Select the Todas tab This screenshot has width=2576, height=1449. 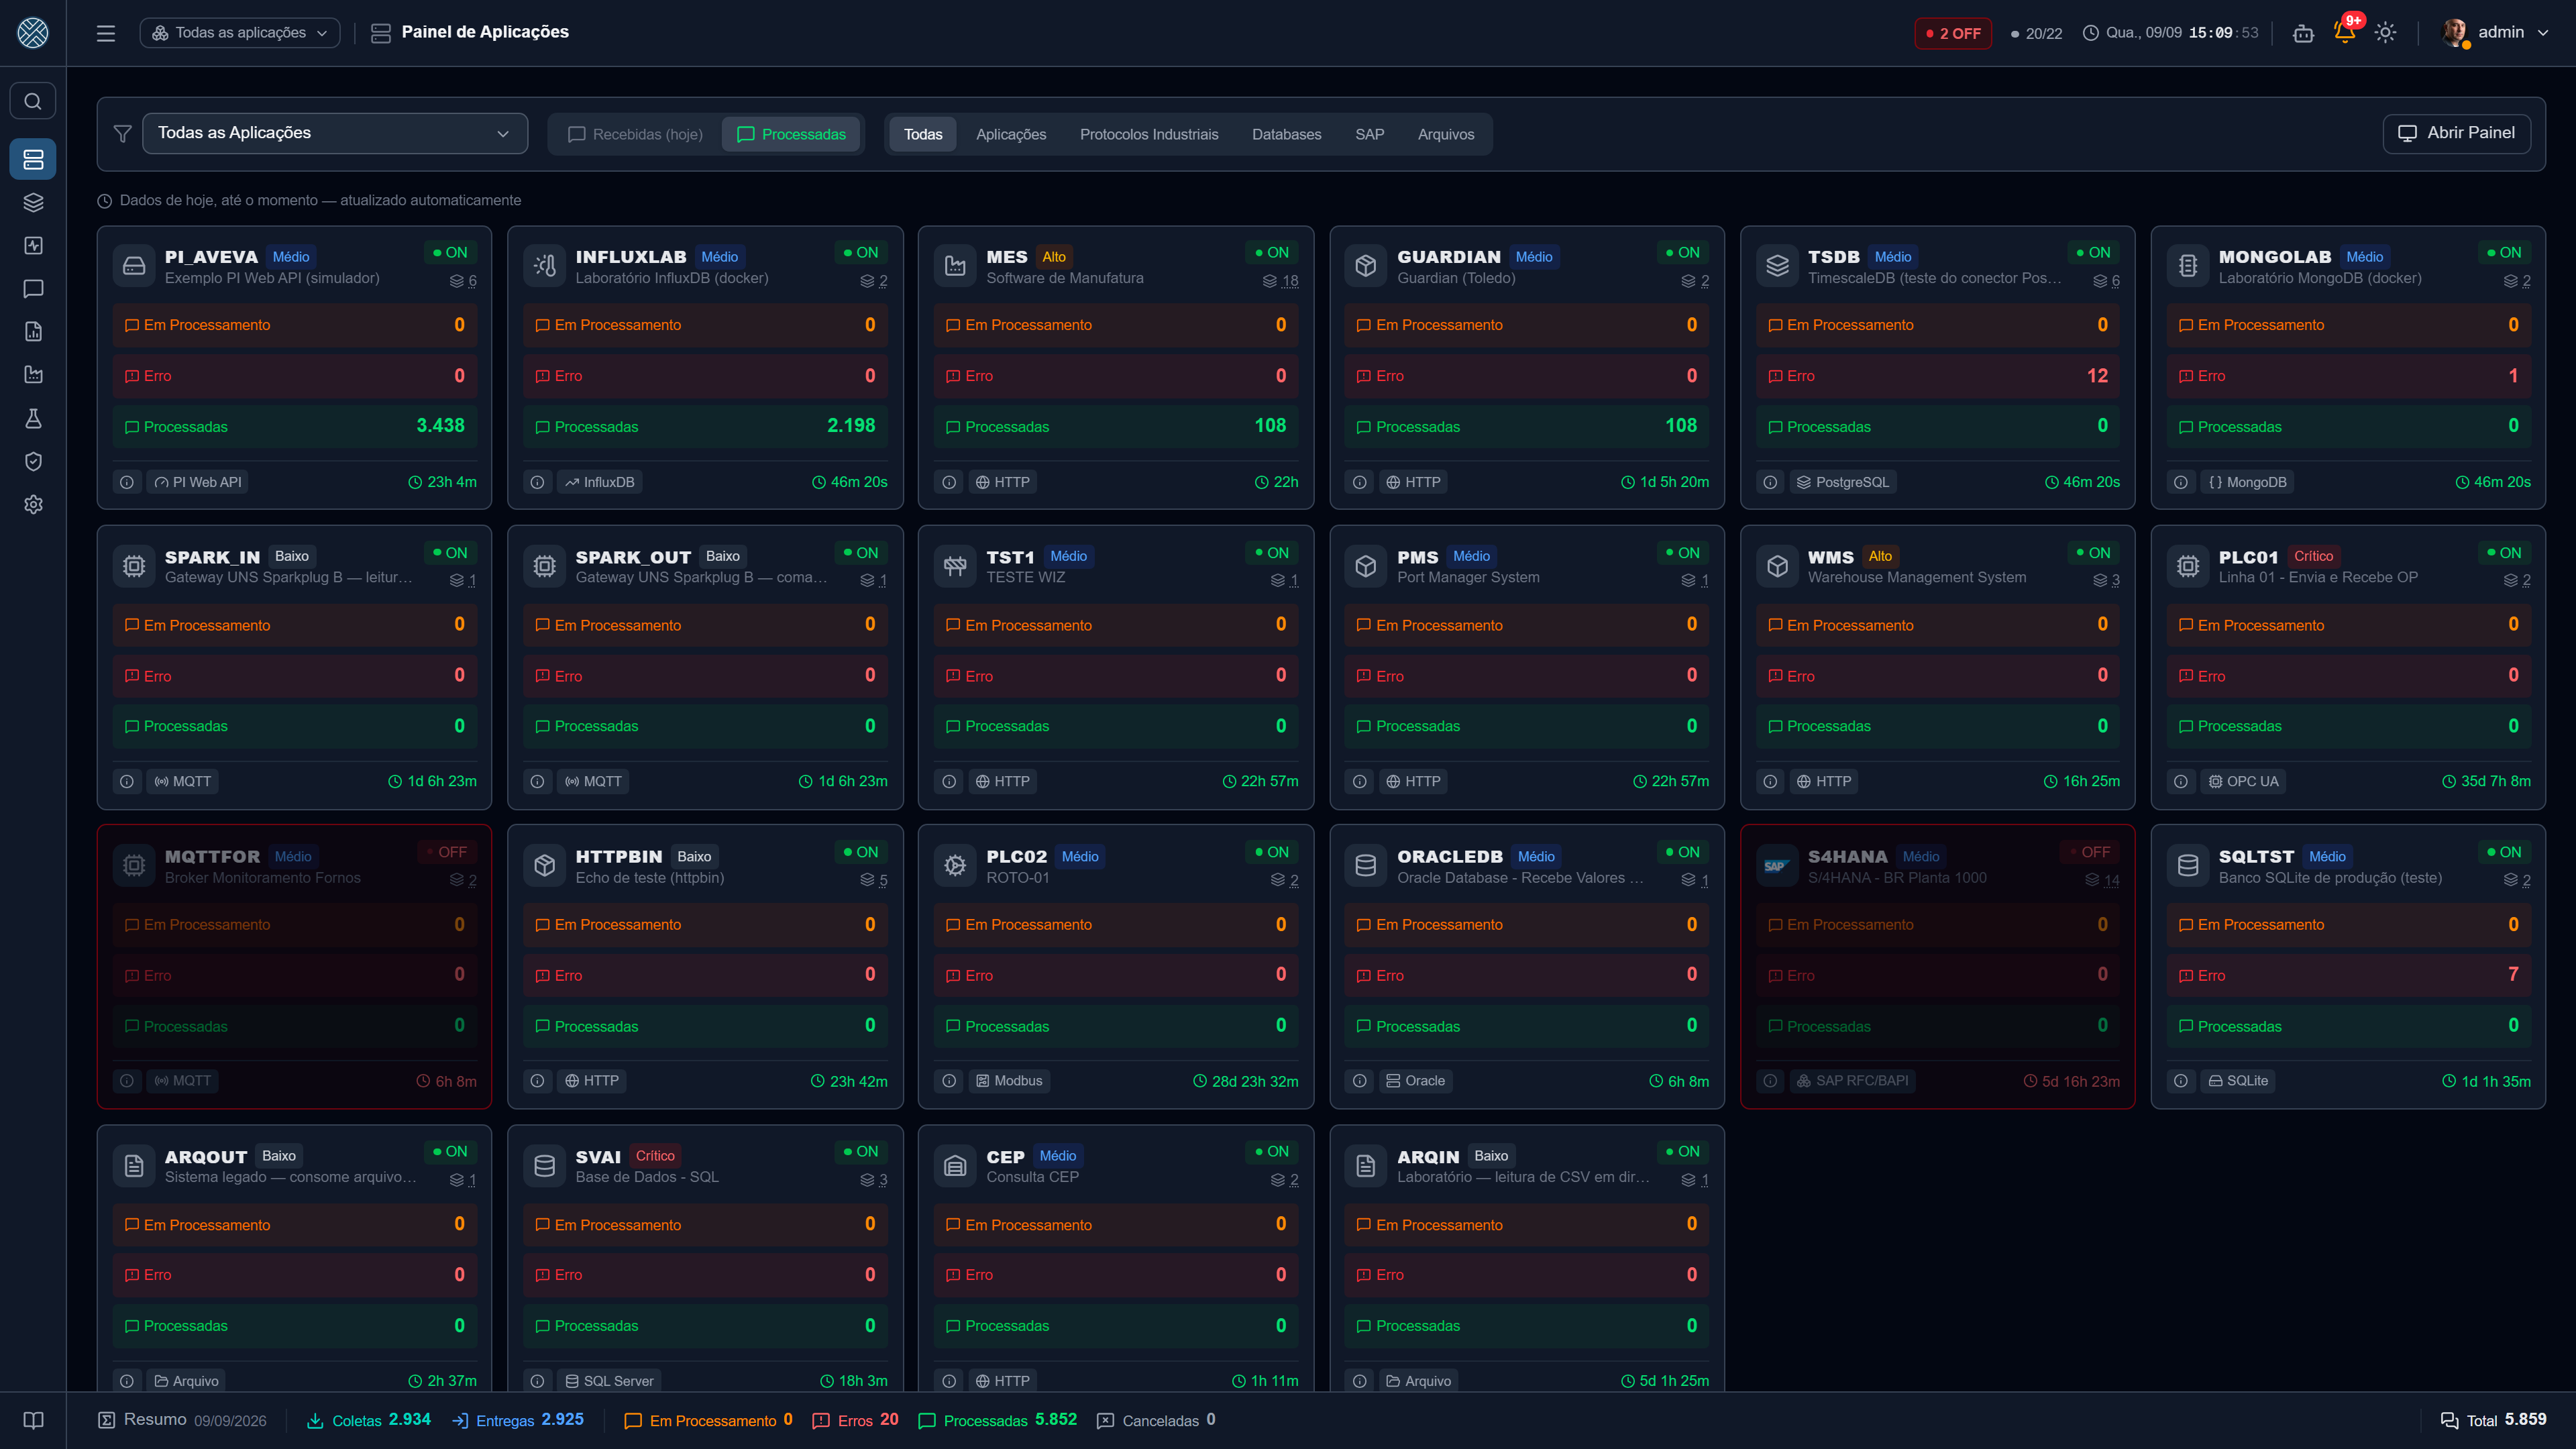923,134
